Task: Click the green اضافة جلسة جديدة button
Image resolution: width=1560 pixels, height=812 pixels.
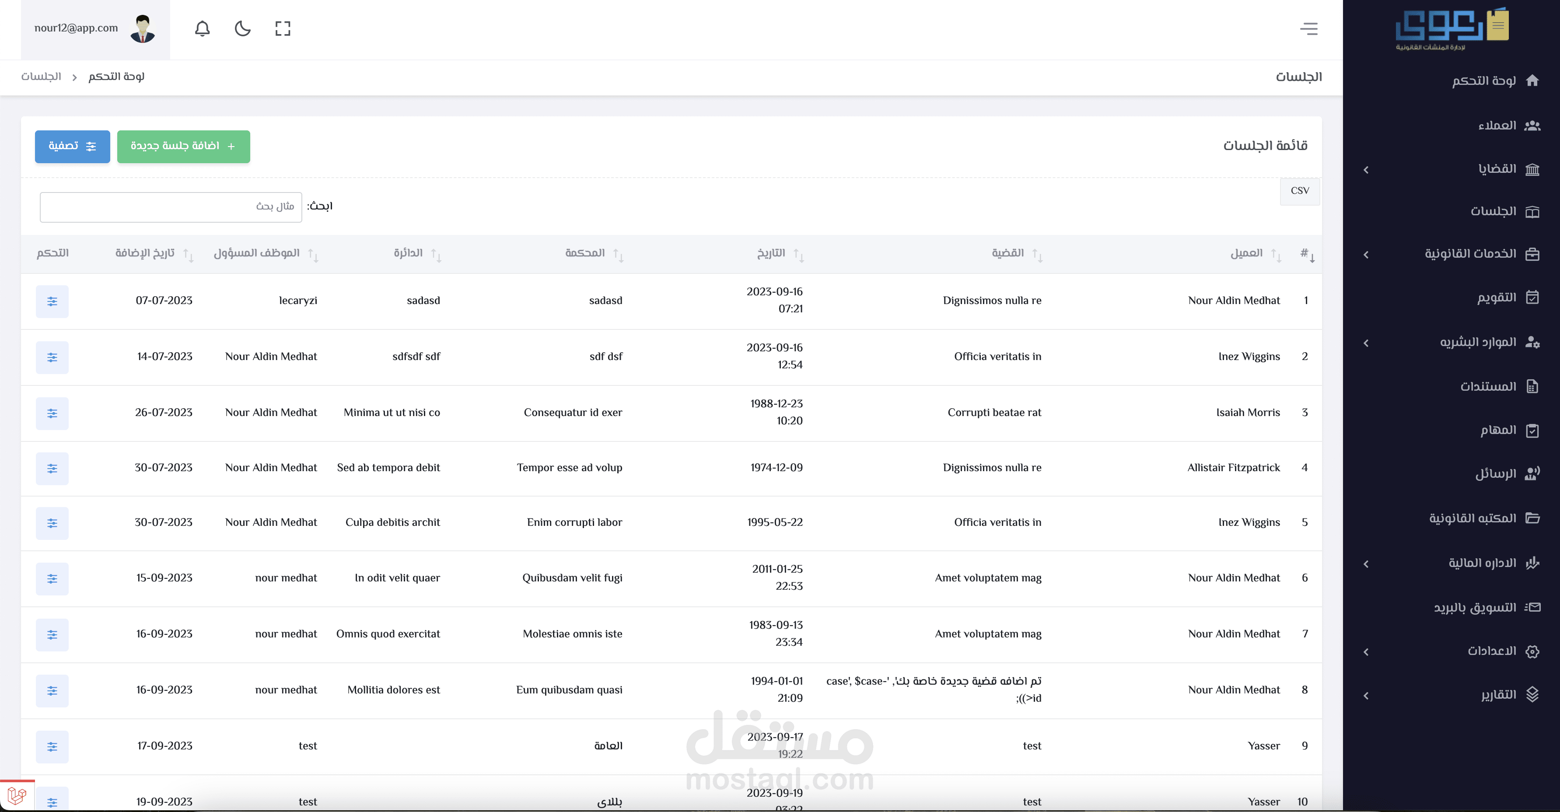Action: 183,147
